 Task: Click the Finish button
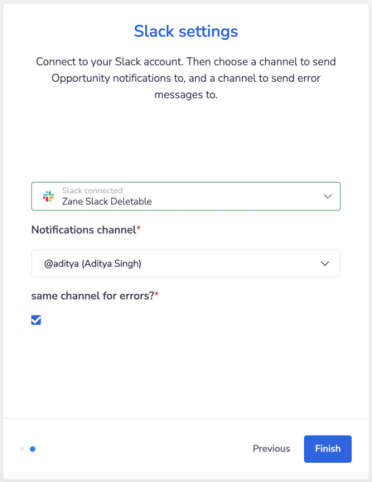(x=327, y=448)
